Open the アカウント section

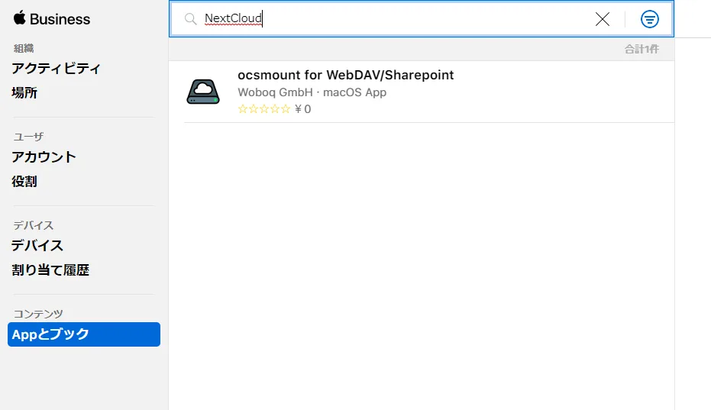click(44, 157)
